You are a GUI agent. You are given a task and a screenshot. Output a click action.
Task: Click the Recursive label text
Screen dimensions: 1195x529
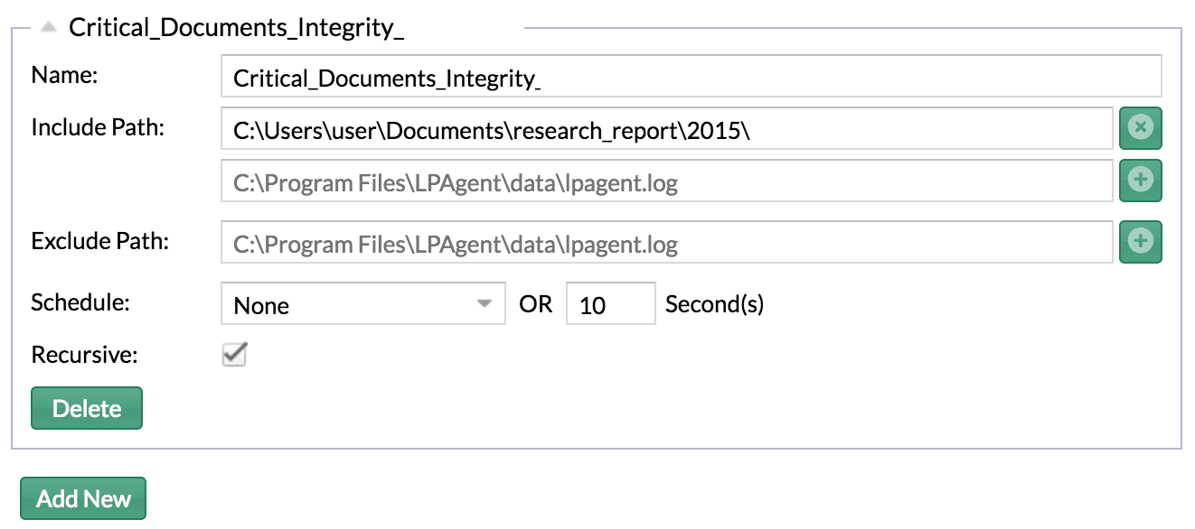pos(85,355)
